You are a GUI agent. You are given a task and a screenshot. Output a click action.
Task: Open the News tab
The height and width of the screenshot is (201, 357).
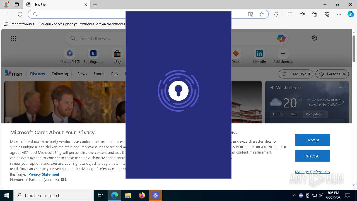(x=82, y=74)
